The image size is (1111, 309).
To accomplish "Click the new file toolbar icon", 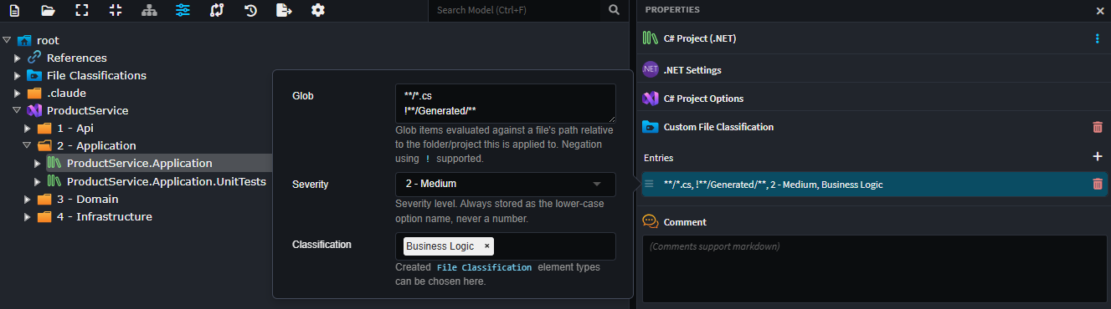I will coord(14,11).
